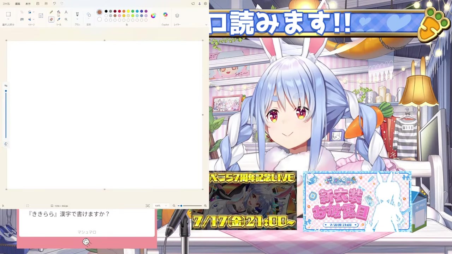This screenshot has width=452, height=254.
Task: Click the account profile icon in Paint
Action: [199, 4]
